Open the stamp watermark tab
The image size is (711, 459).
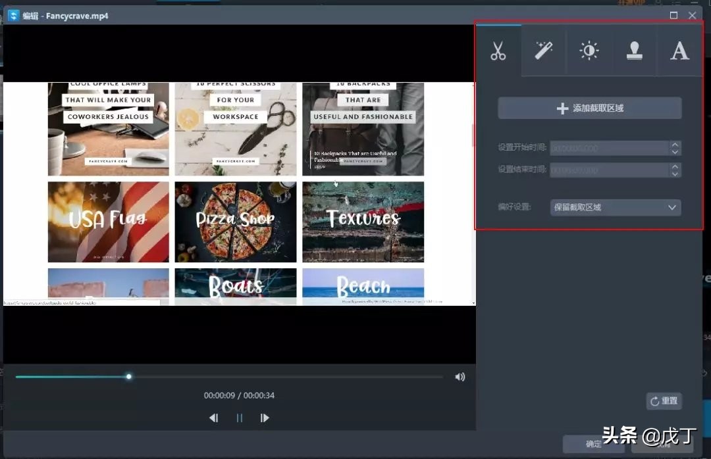point(634,50)
